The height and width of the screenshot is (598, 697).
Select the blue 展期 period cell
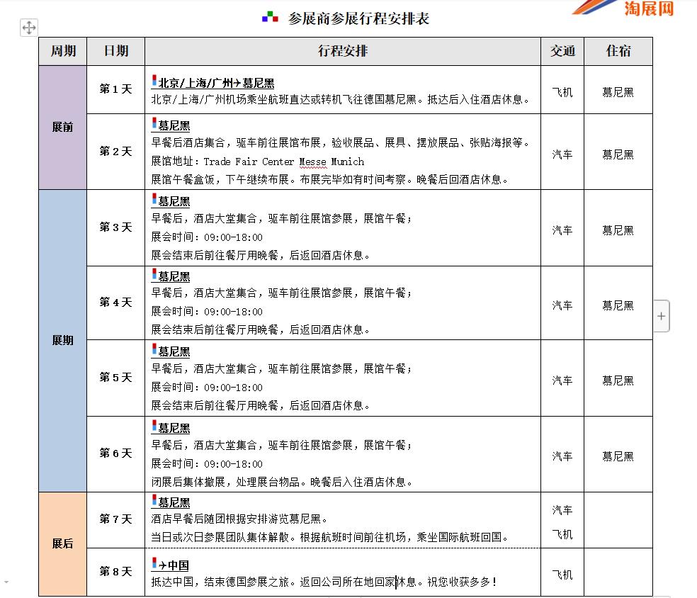point(62,340)
